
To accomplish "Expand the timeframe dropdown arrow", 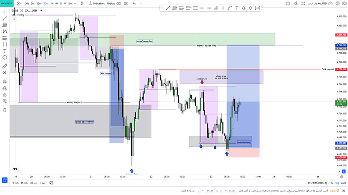I will point(75,4).
